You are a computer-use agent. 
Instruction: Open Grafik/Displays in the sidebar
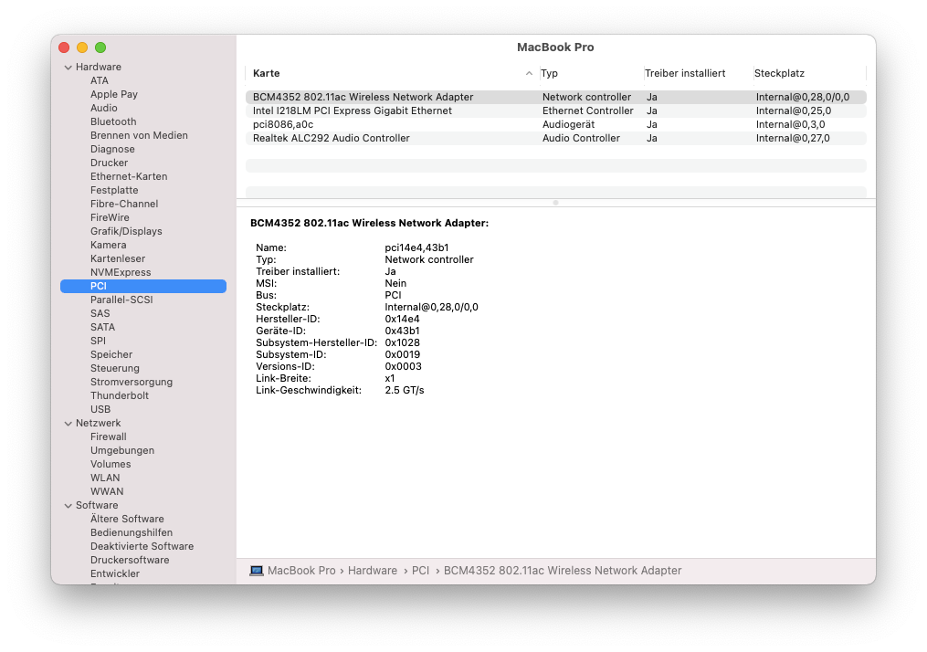click(x=126, y=231)
